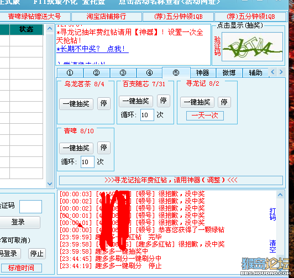Click 停 under 青啤
Image resolution: width=294 pixels, height=278 pixels.
tap(104, 148)
